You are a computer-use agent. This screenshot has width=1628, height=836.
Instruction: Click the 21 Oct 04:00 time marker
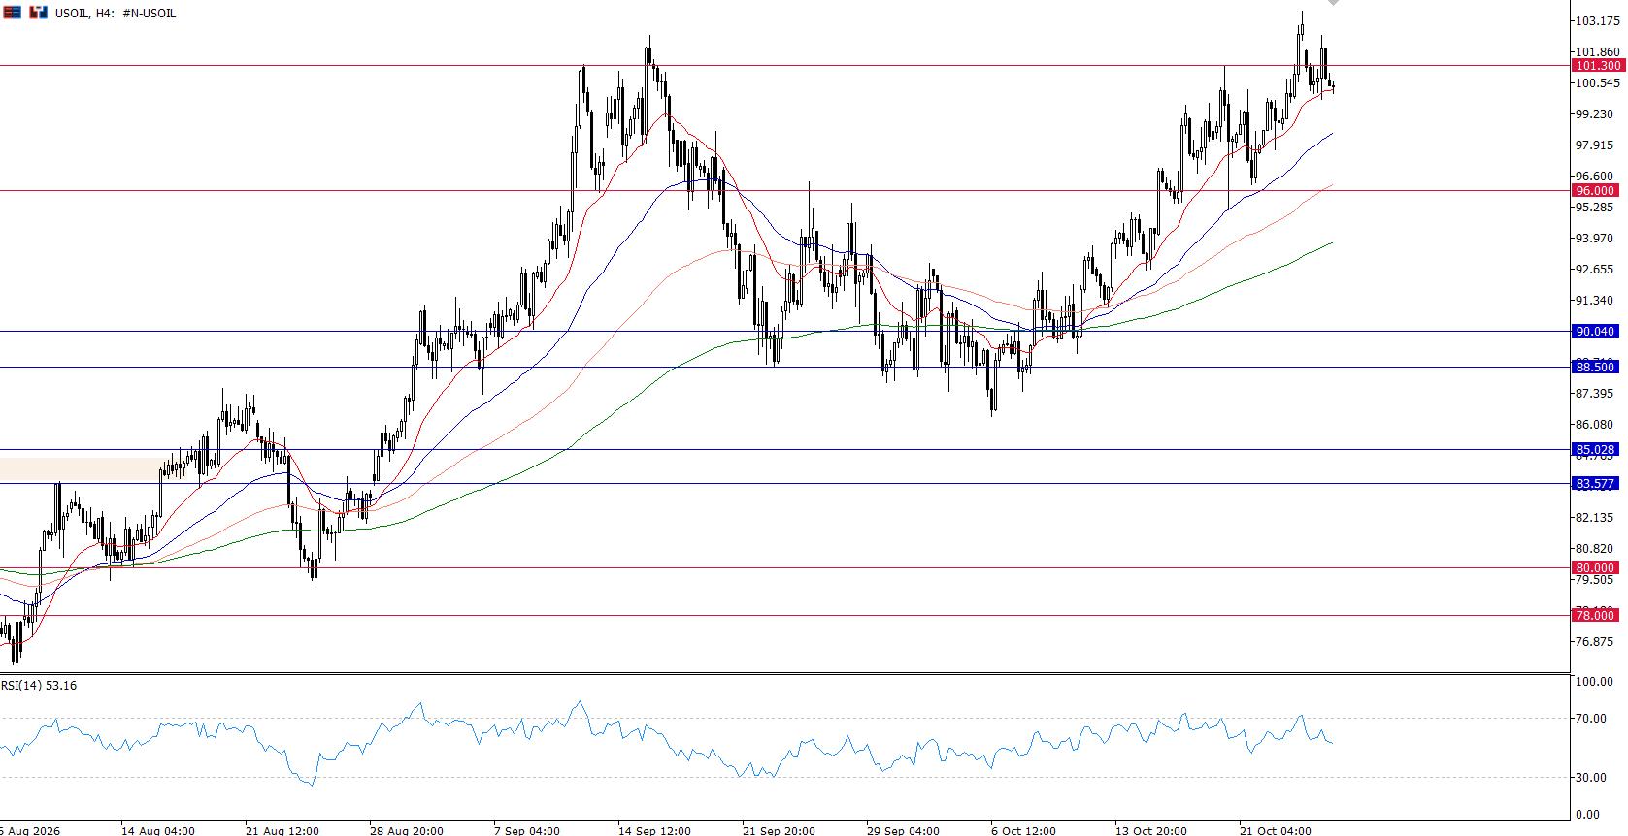tap(1276, 830)
